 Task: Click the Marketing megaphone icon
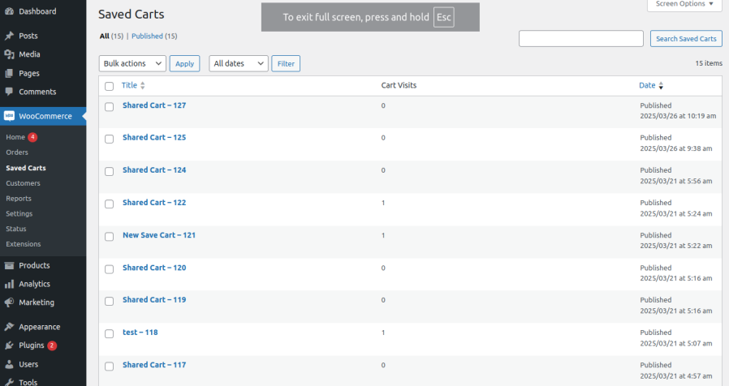pyautogui.click(x=9, y=302)
